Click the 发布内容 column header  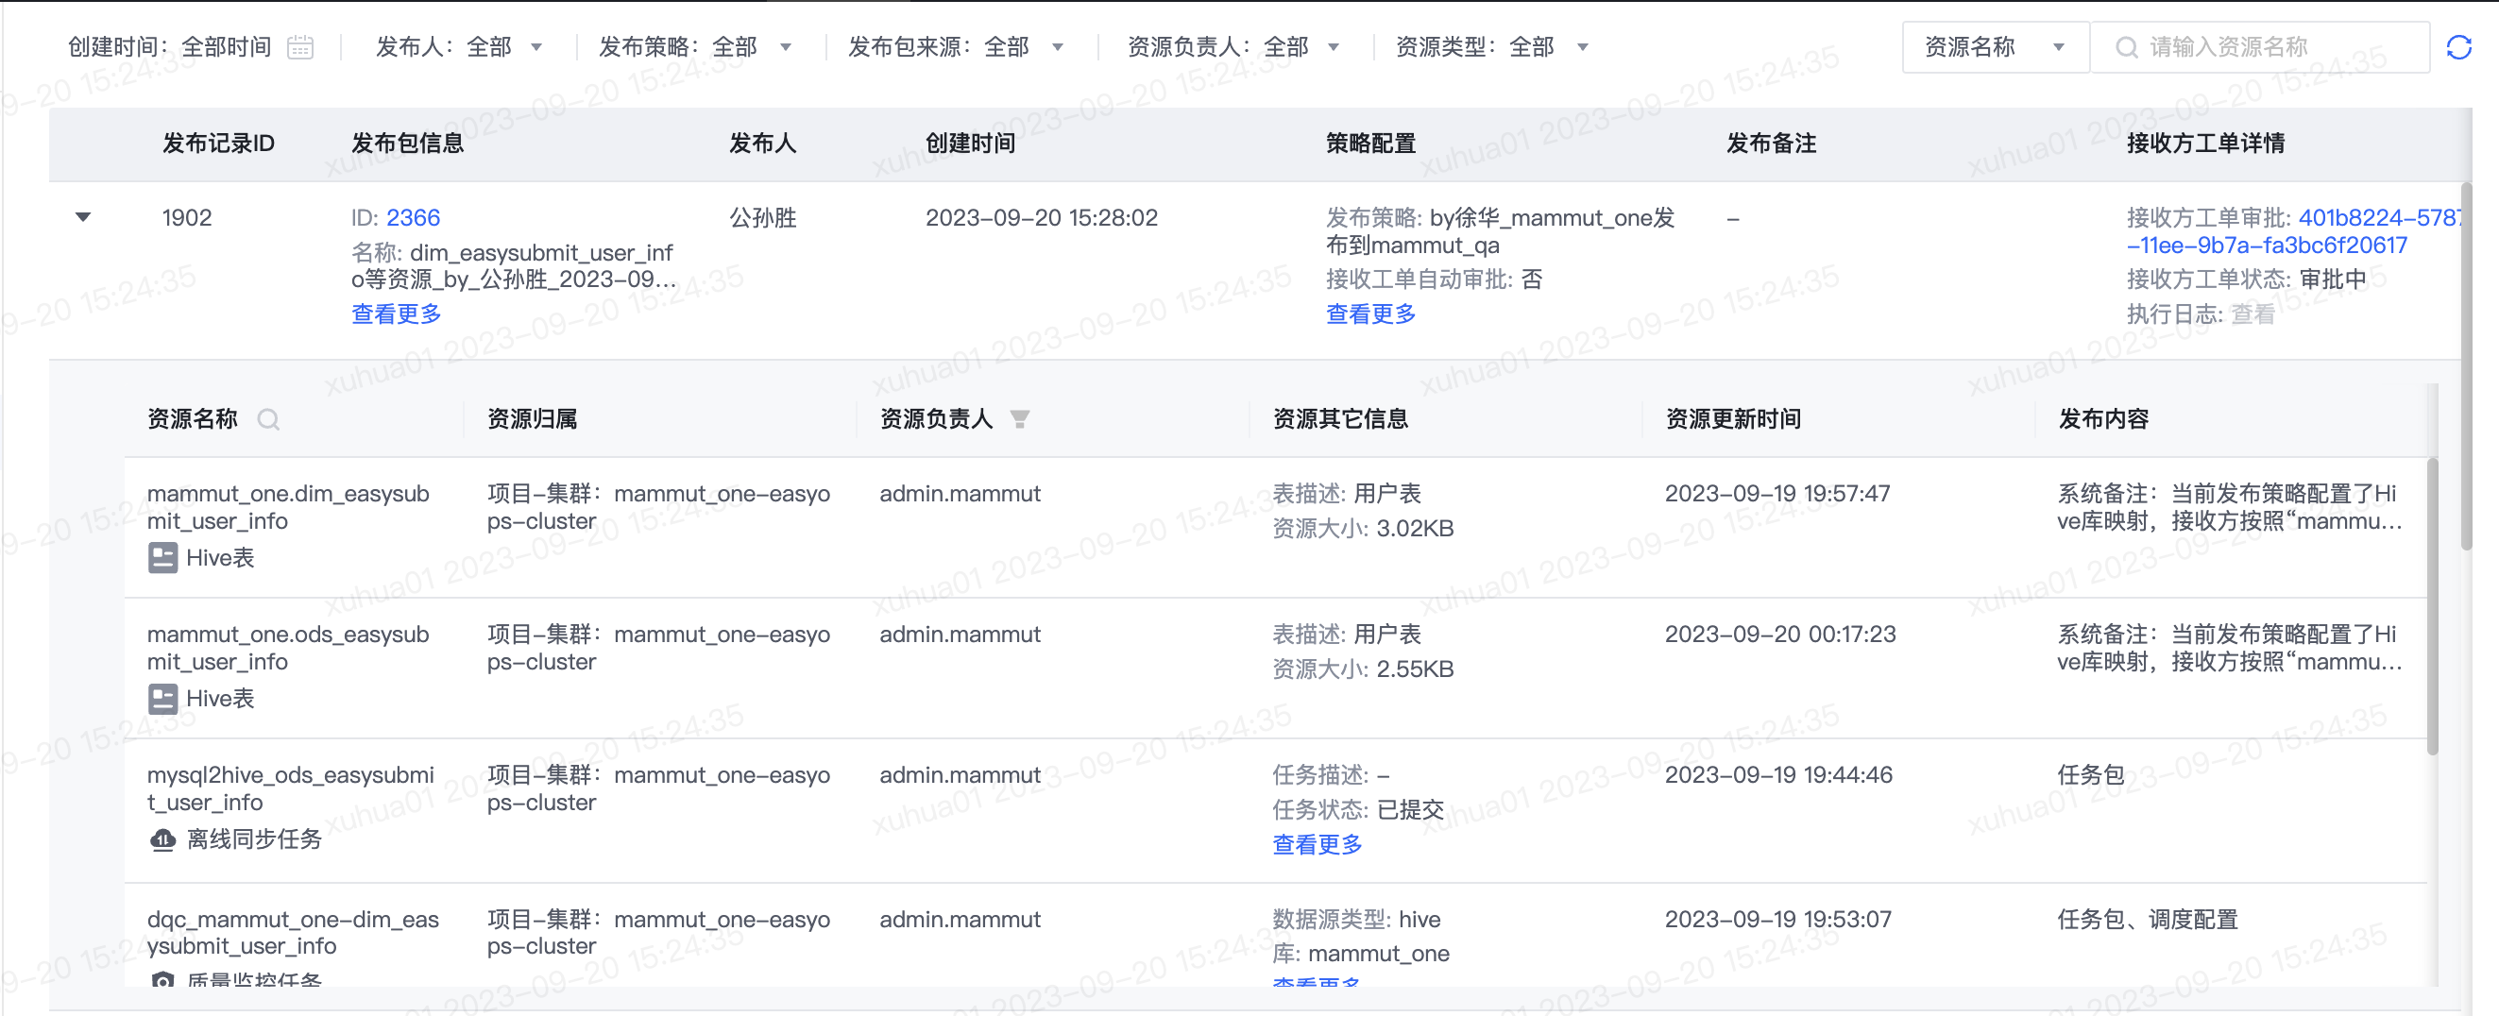(2103, 419)
